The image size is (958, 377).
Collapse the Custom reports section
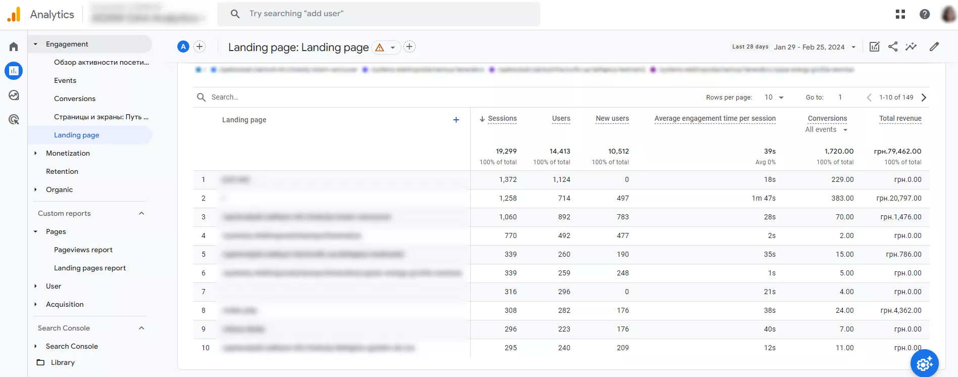(141, 213)
